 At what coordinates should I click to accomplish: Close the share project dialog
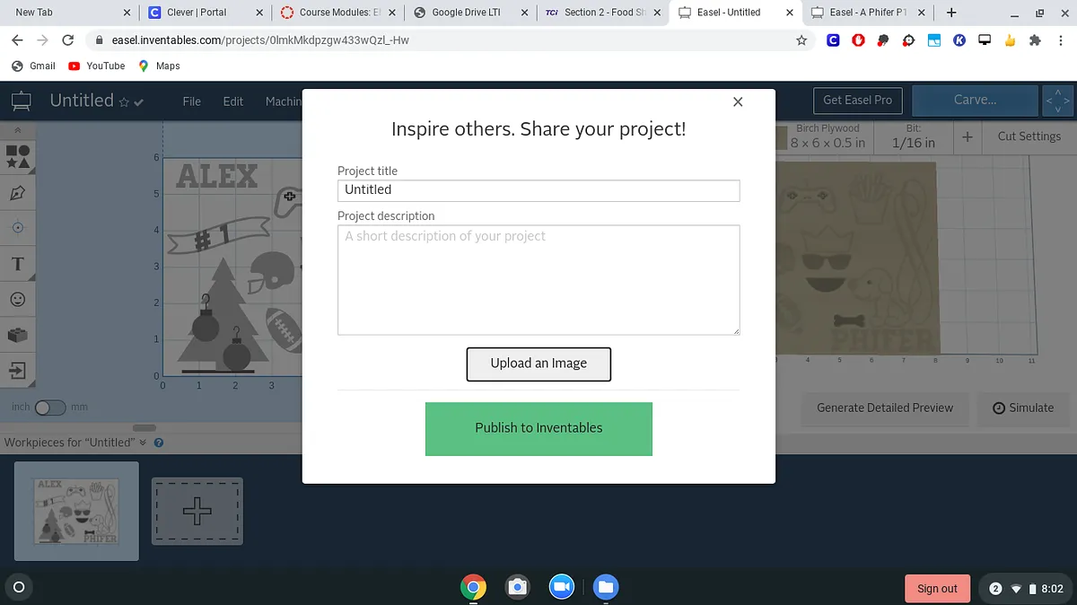pos(738,102)
